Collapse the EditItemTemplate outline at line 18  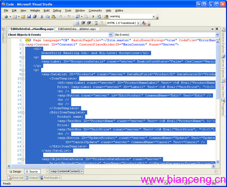(23, 113)
